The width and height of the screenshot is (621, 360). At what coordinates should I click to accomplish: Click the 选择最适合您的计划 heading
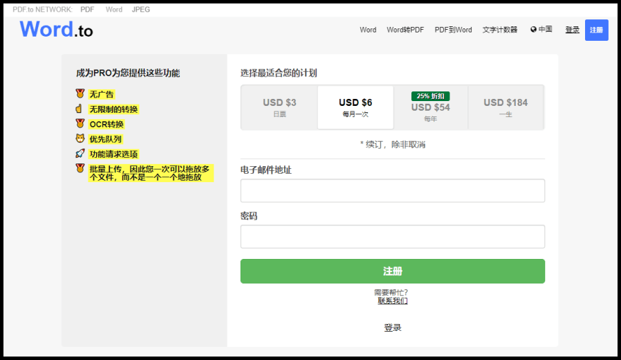coord(279,73)
